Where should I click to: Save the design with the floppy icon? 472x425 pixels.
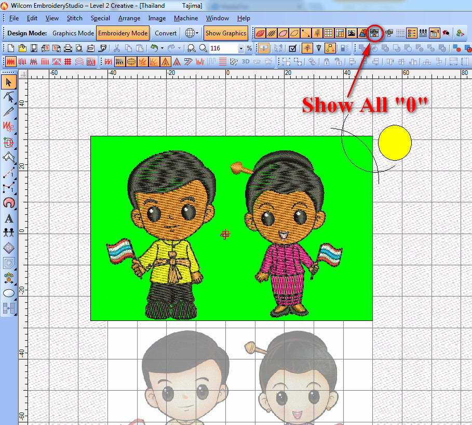pyautogui.click(x=33, y=48)
